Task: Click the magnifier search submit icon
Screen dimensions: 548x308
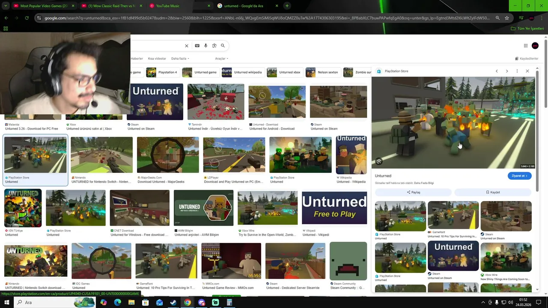Action: (x=223, y=46)
